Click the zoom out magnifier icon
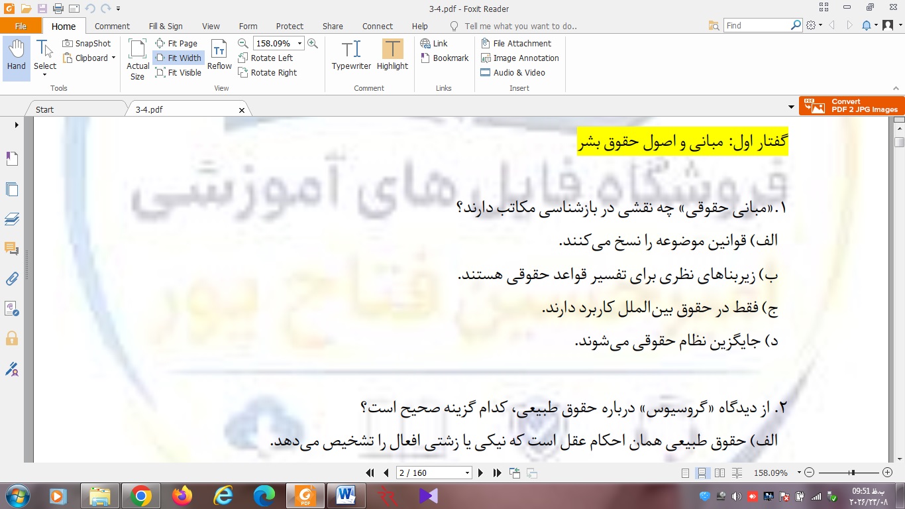 click(x=242, y=43)
